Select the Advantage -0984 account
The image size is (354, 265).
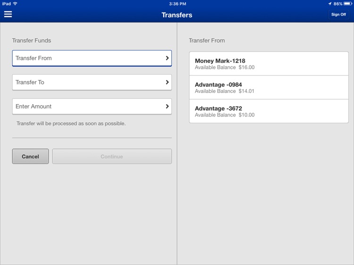tap(269, 88)
